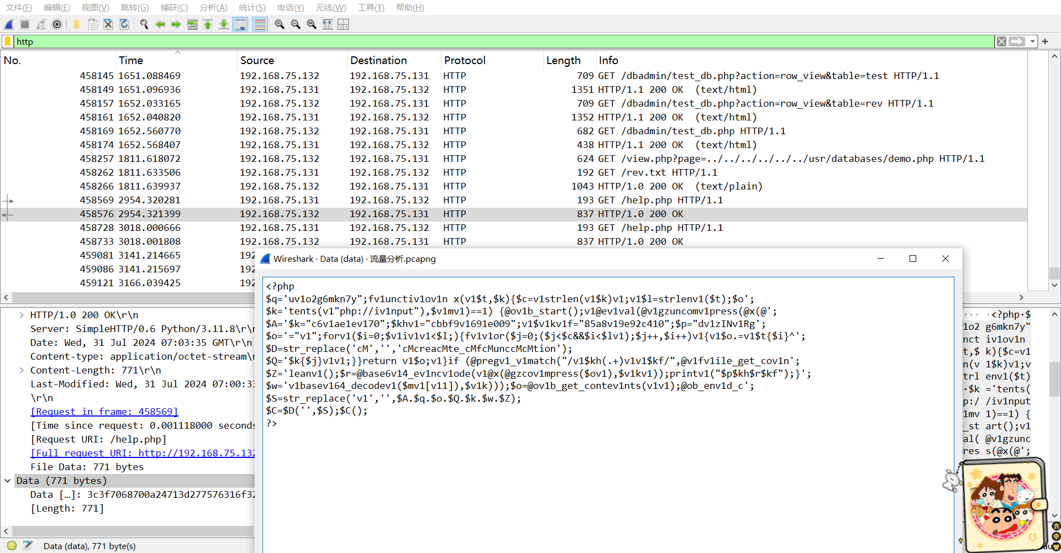The width and height of the screenshot is (1061, 553).
Task: Expand the HTTP/1.0 200 OK tree node
Action: [x=22, y=315]
